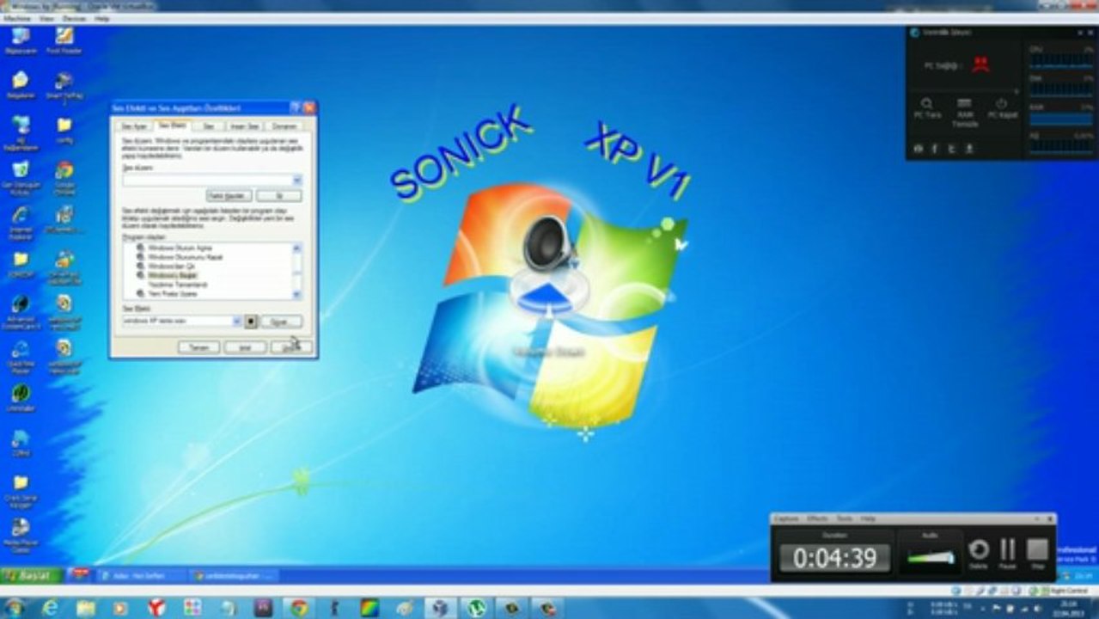The height and width of the screenshot is (619, 1099).
Task: Switch to the Ses Ayarı tab
Action: [134, 126]
